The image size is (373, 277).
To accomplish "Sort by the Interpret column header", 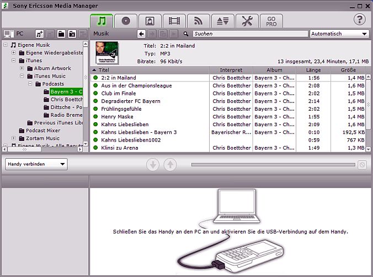I will point(231,70).
